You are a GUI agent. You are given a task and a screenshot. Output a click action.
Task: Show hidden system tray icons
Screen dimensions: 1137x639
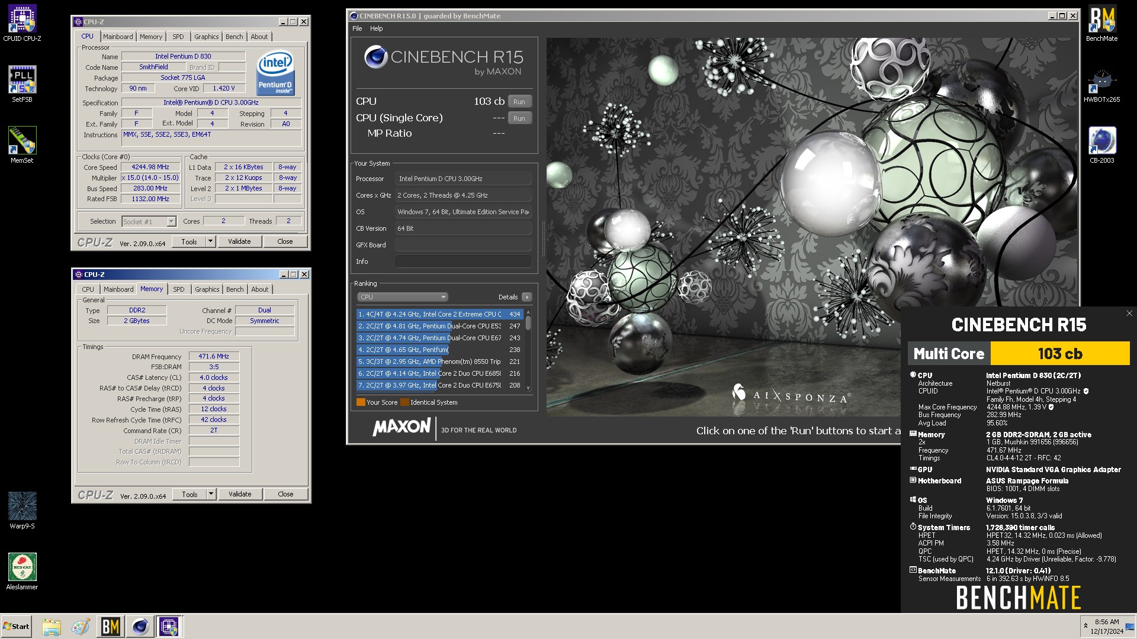click(x=1085, y=625)
